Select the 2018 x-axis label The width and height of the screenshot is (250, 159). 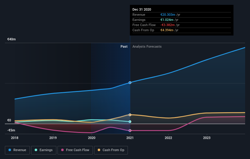pos(15,138)
